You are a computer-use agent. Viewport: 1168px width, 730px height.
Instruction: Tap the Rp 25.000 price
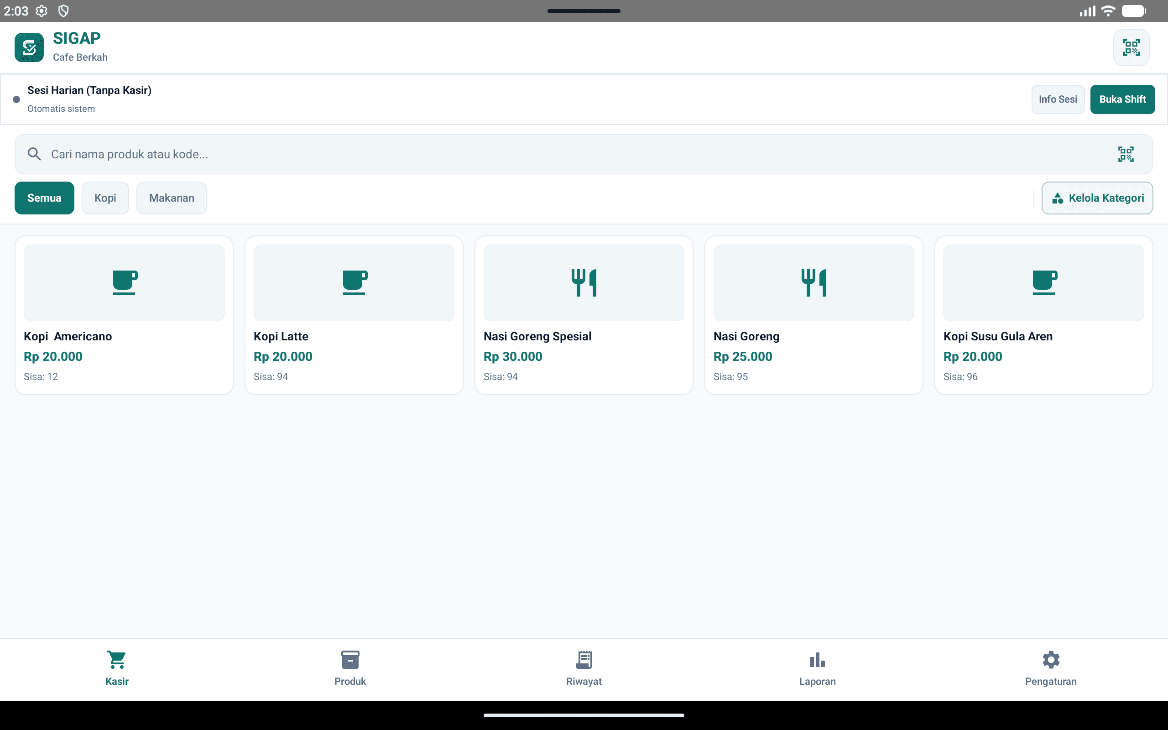pyautogui.click(x=743, y=357)
